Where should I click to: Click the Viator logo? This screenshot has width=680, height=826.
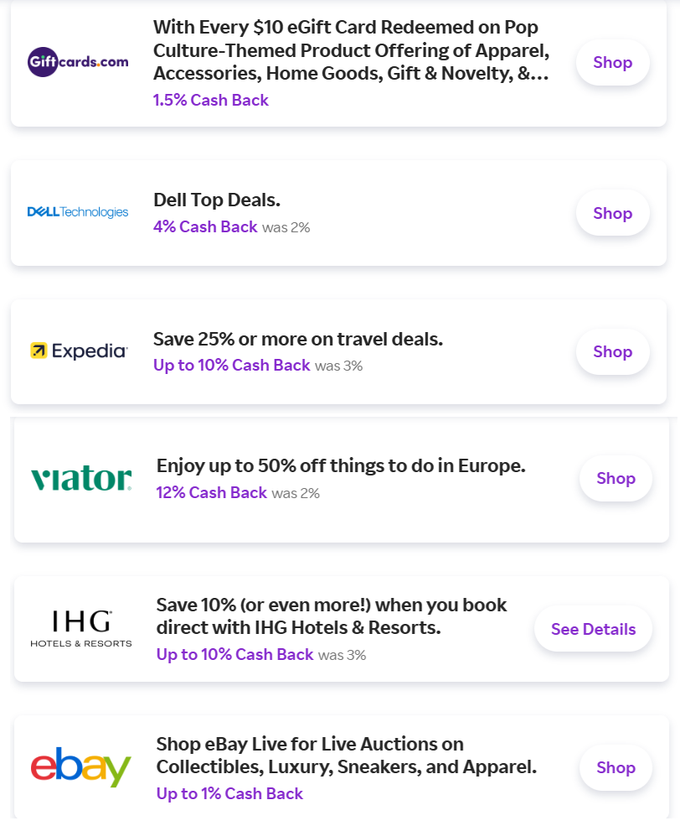click(x=81, y=479)
